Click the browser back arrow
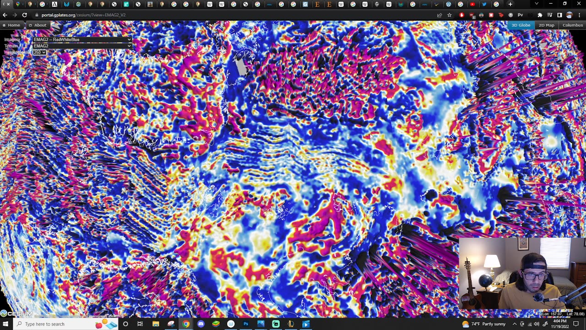The image size is (586, 330). (x=5, y=15)
